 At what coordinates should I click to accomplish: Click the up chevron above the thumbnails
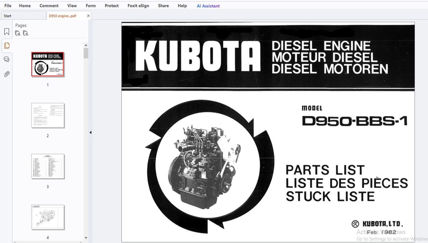86,45
